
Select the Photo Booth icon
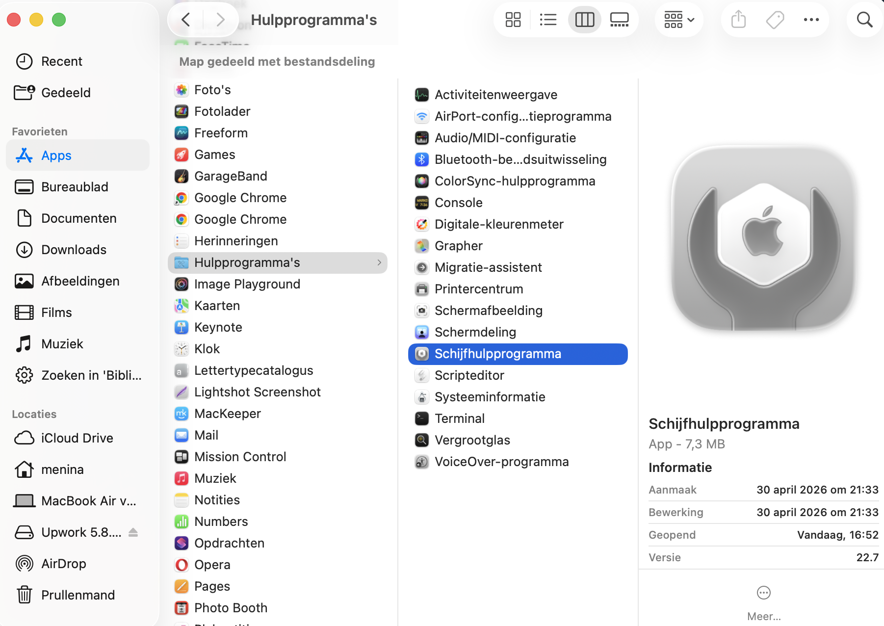(x=182, y=608)
